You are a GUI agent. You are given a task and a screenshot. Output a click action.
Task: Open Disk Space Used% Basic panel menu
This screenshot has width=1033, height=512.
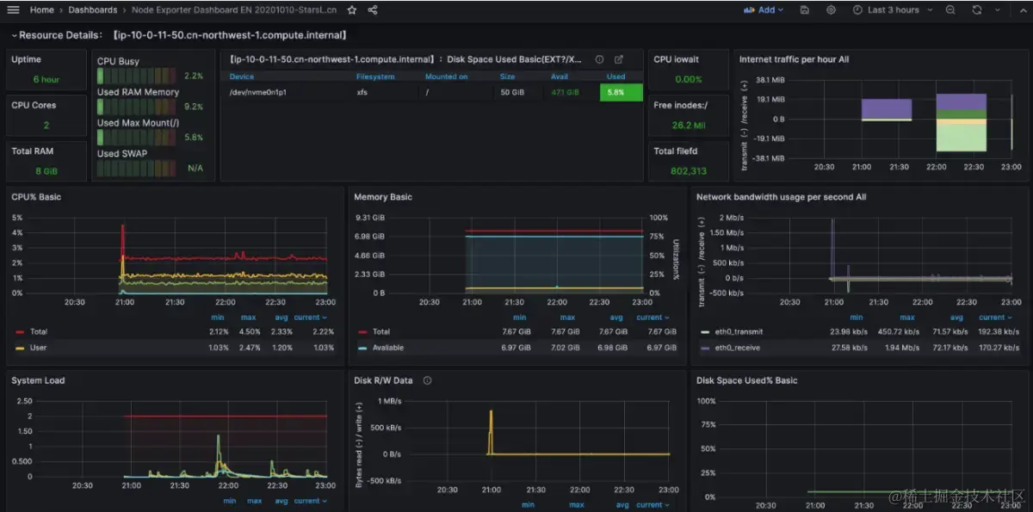pyautogui.click(x=747, y=380)
